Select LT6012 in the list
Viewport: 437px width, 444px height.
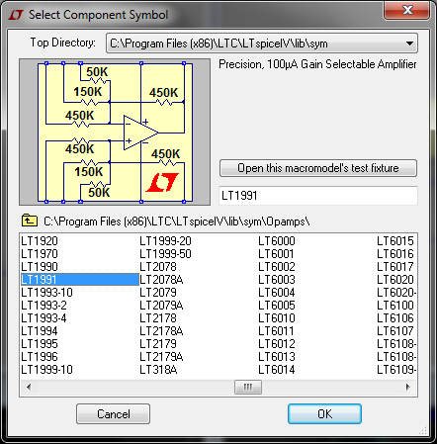pyautogui.click(x=277, y=344)
